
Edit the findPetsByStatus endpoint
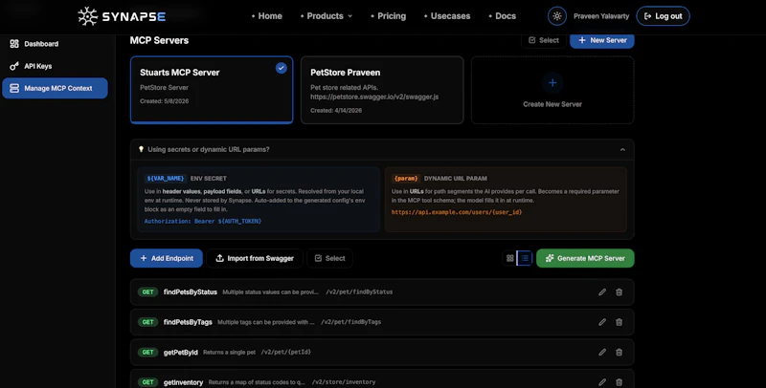[602, 292]
